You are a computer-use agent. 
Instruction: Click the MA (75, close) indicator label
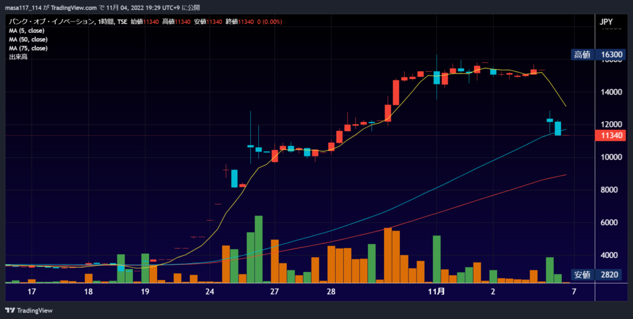pyautogui.click(x=28, y=48)
